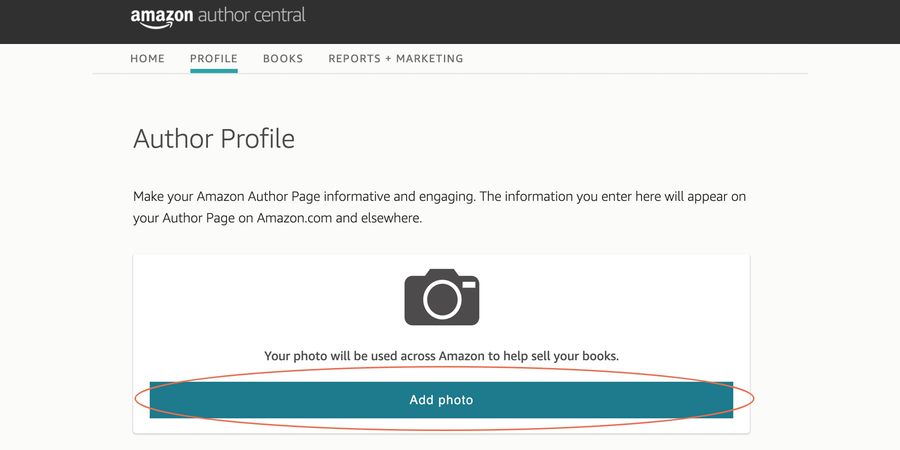Select the REPORTS + MARKETING tab

pyautogui.click(x=395, y=58)
